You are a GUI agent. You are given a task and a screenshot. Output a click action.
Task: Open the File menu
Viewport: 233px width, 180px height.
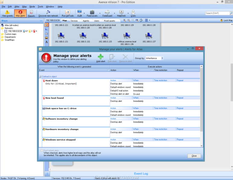pos(3,7)
